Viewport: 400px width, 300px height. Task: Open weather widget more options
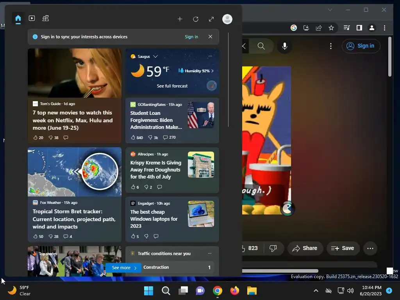(210, 56)
